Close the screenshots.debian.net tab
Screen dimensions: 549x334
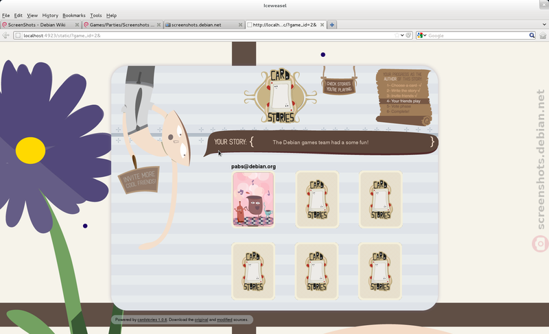pos(240,25)
